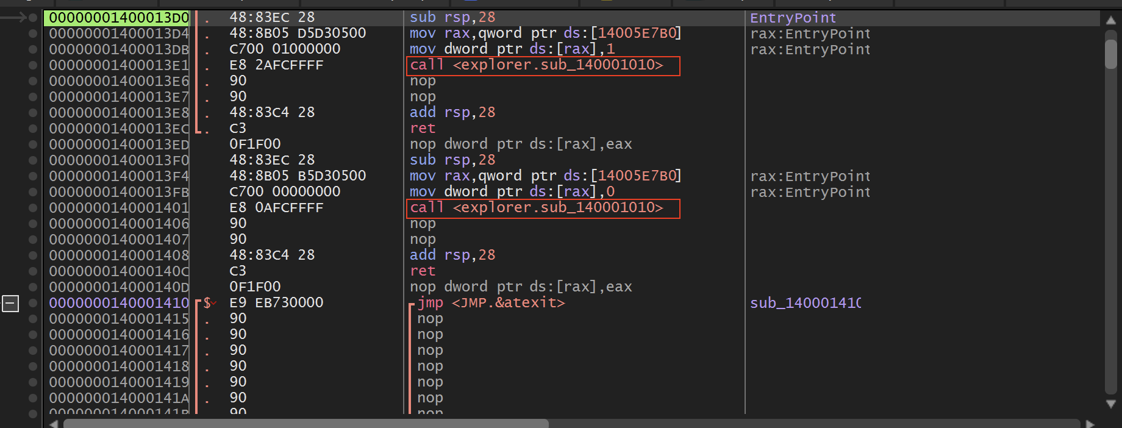Toggle breakpoint dot at address 00000001400013D4

(33, 34)
